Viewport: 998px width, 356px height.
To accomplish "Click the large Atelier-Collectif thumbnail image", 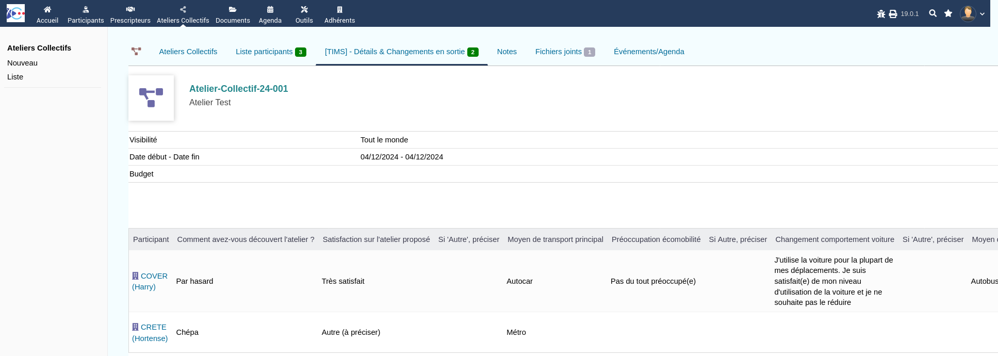I will point(151,98).
